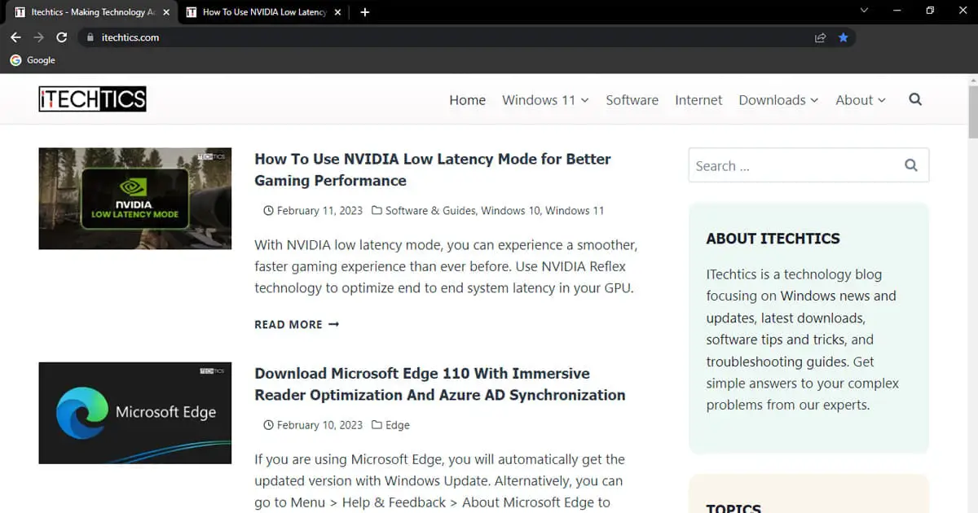Click the share page icon in address bar
Screen dimensions: 978x513
click(x=820, y=37)
